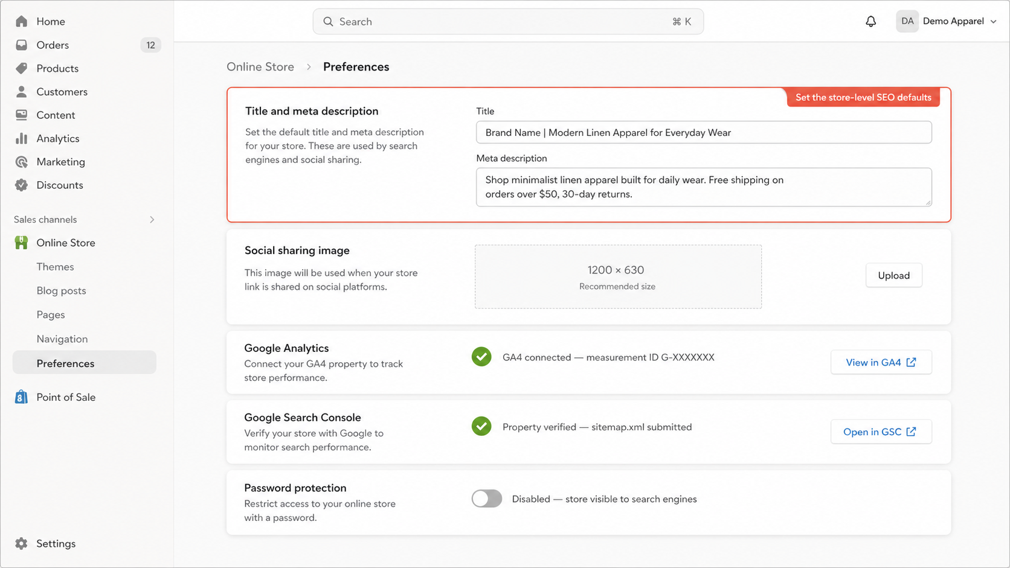Image resolution: width=1010 pixels, height=568 pixels.
Task: Open Settings using the gear icon
Action: 21,543
